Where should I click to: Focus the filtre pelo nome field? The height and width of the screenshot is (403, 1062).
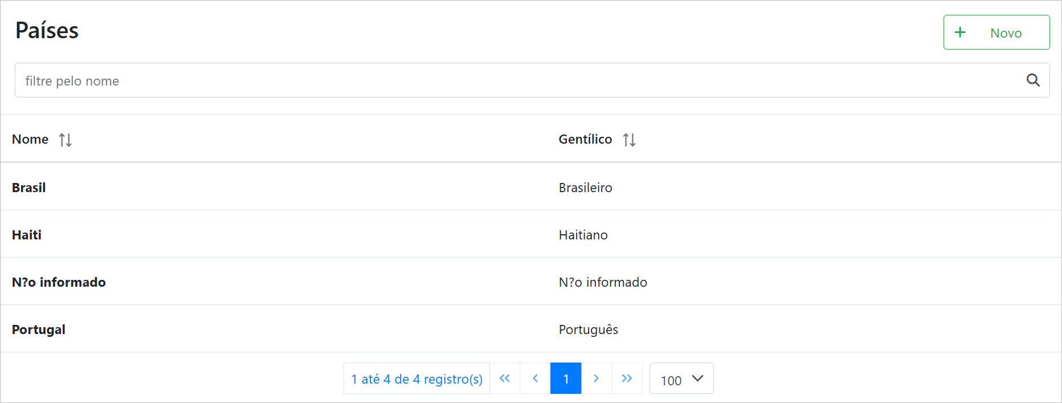[x=513, y=80]
